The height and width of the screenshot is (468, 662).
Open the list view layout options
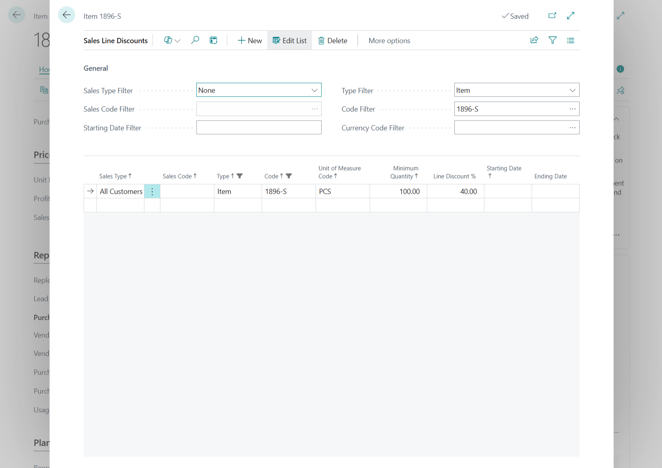pos(571,40)
